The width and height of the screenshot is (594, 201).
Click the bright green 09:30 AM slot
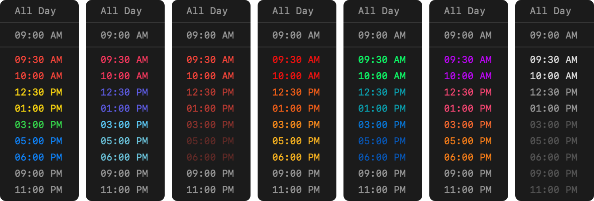382,60
